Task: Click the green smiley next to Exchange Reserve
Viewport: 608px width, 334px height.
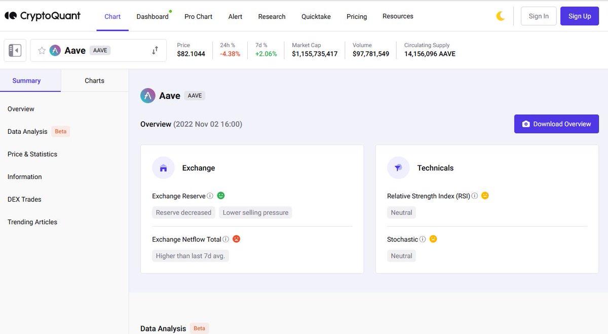Action: coord(220,196)
